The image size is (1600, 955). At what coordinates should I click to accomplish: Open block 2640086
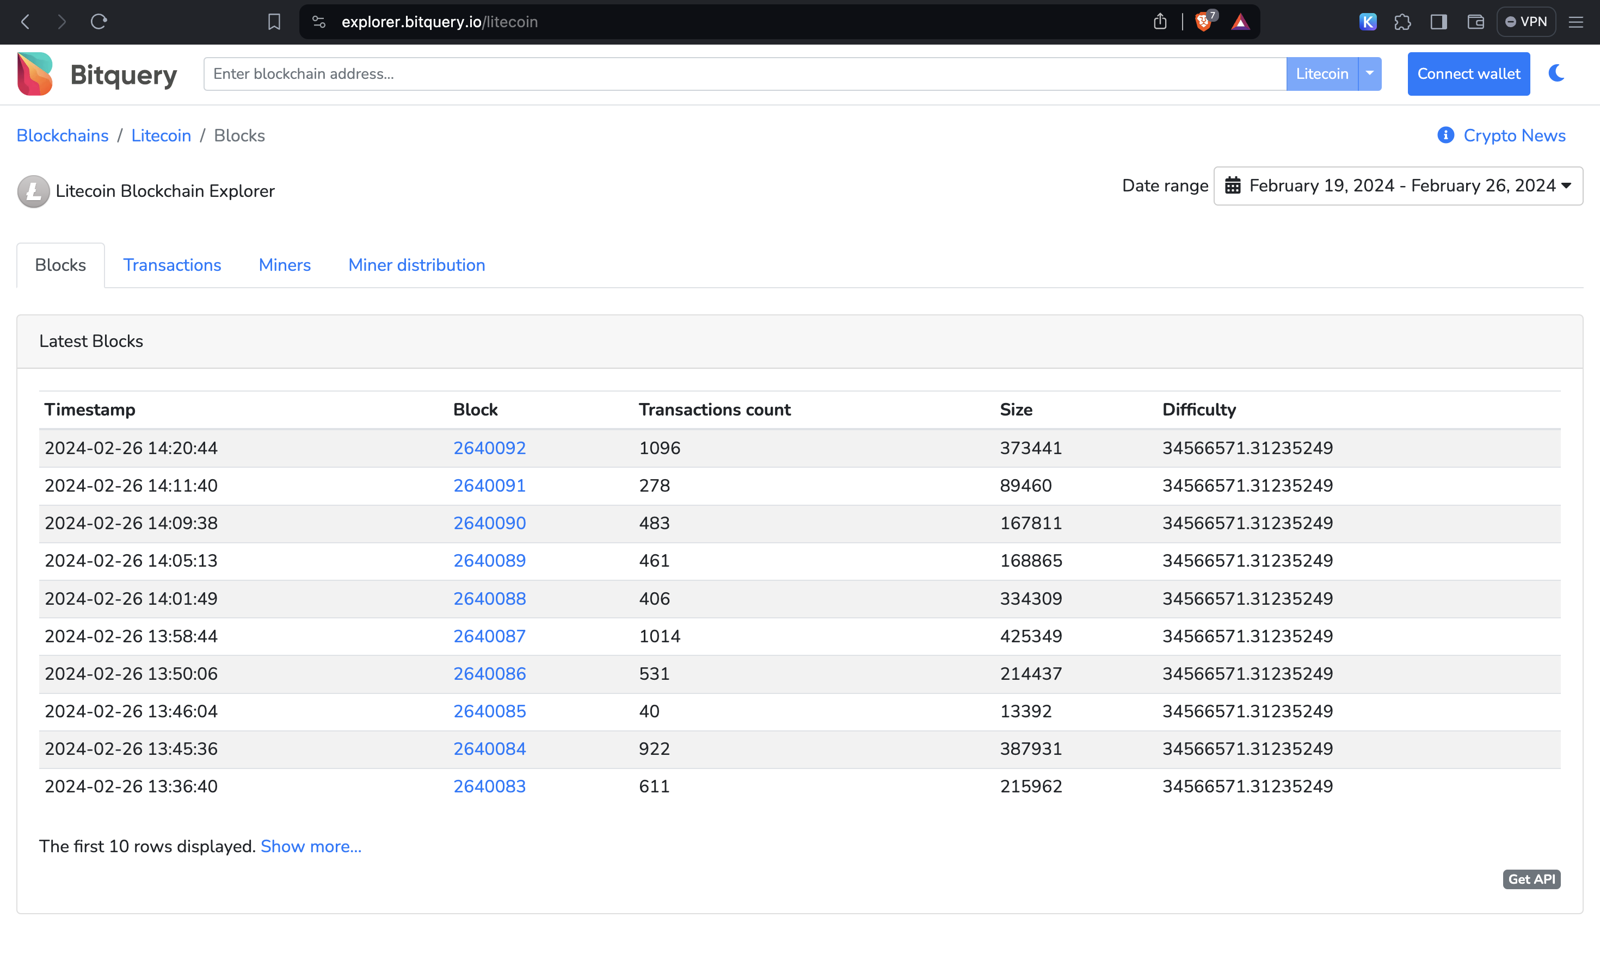point(489,674)
